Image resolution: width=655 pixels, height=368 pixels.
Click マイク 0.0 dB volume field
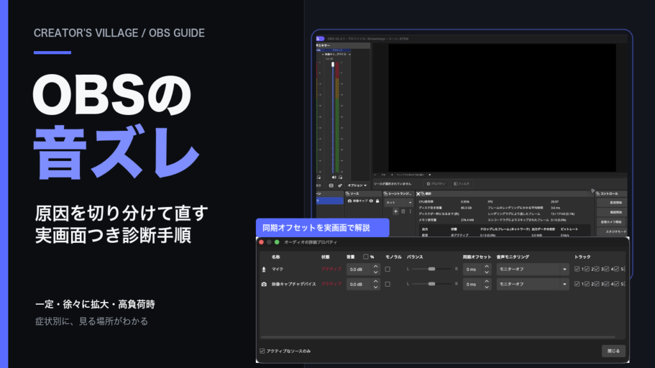point(359,270)
